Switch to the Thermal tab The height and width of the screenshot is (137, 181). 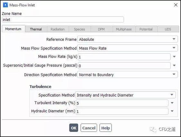tap(36, 29)
